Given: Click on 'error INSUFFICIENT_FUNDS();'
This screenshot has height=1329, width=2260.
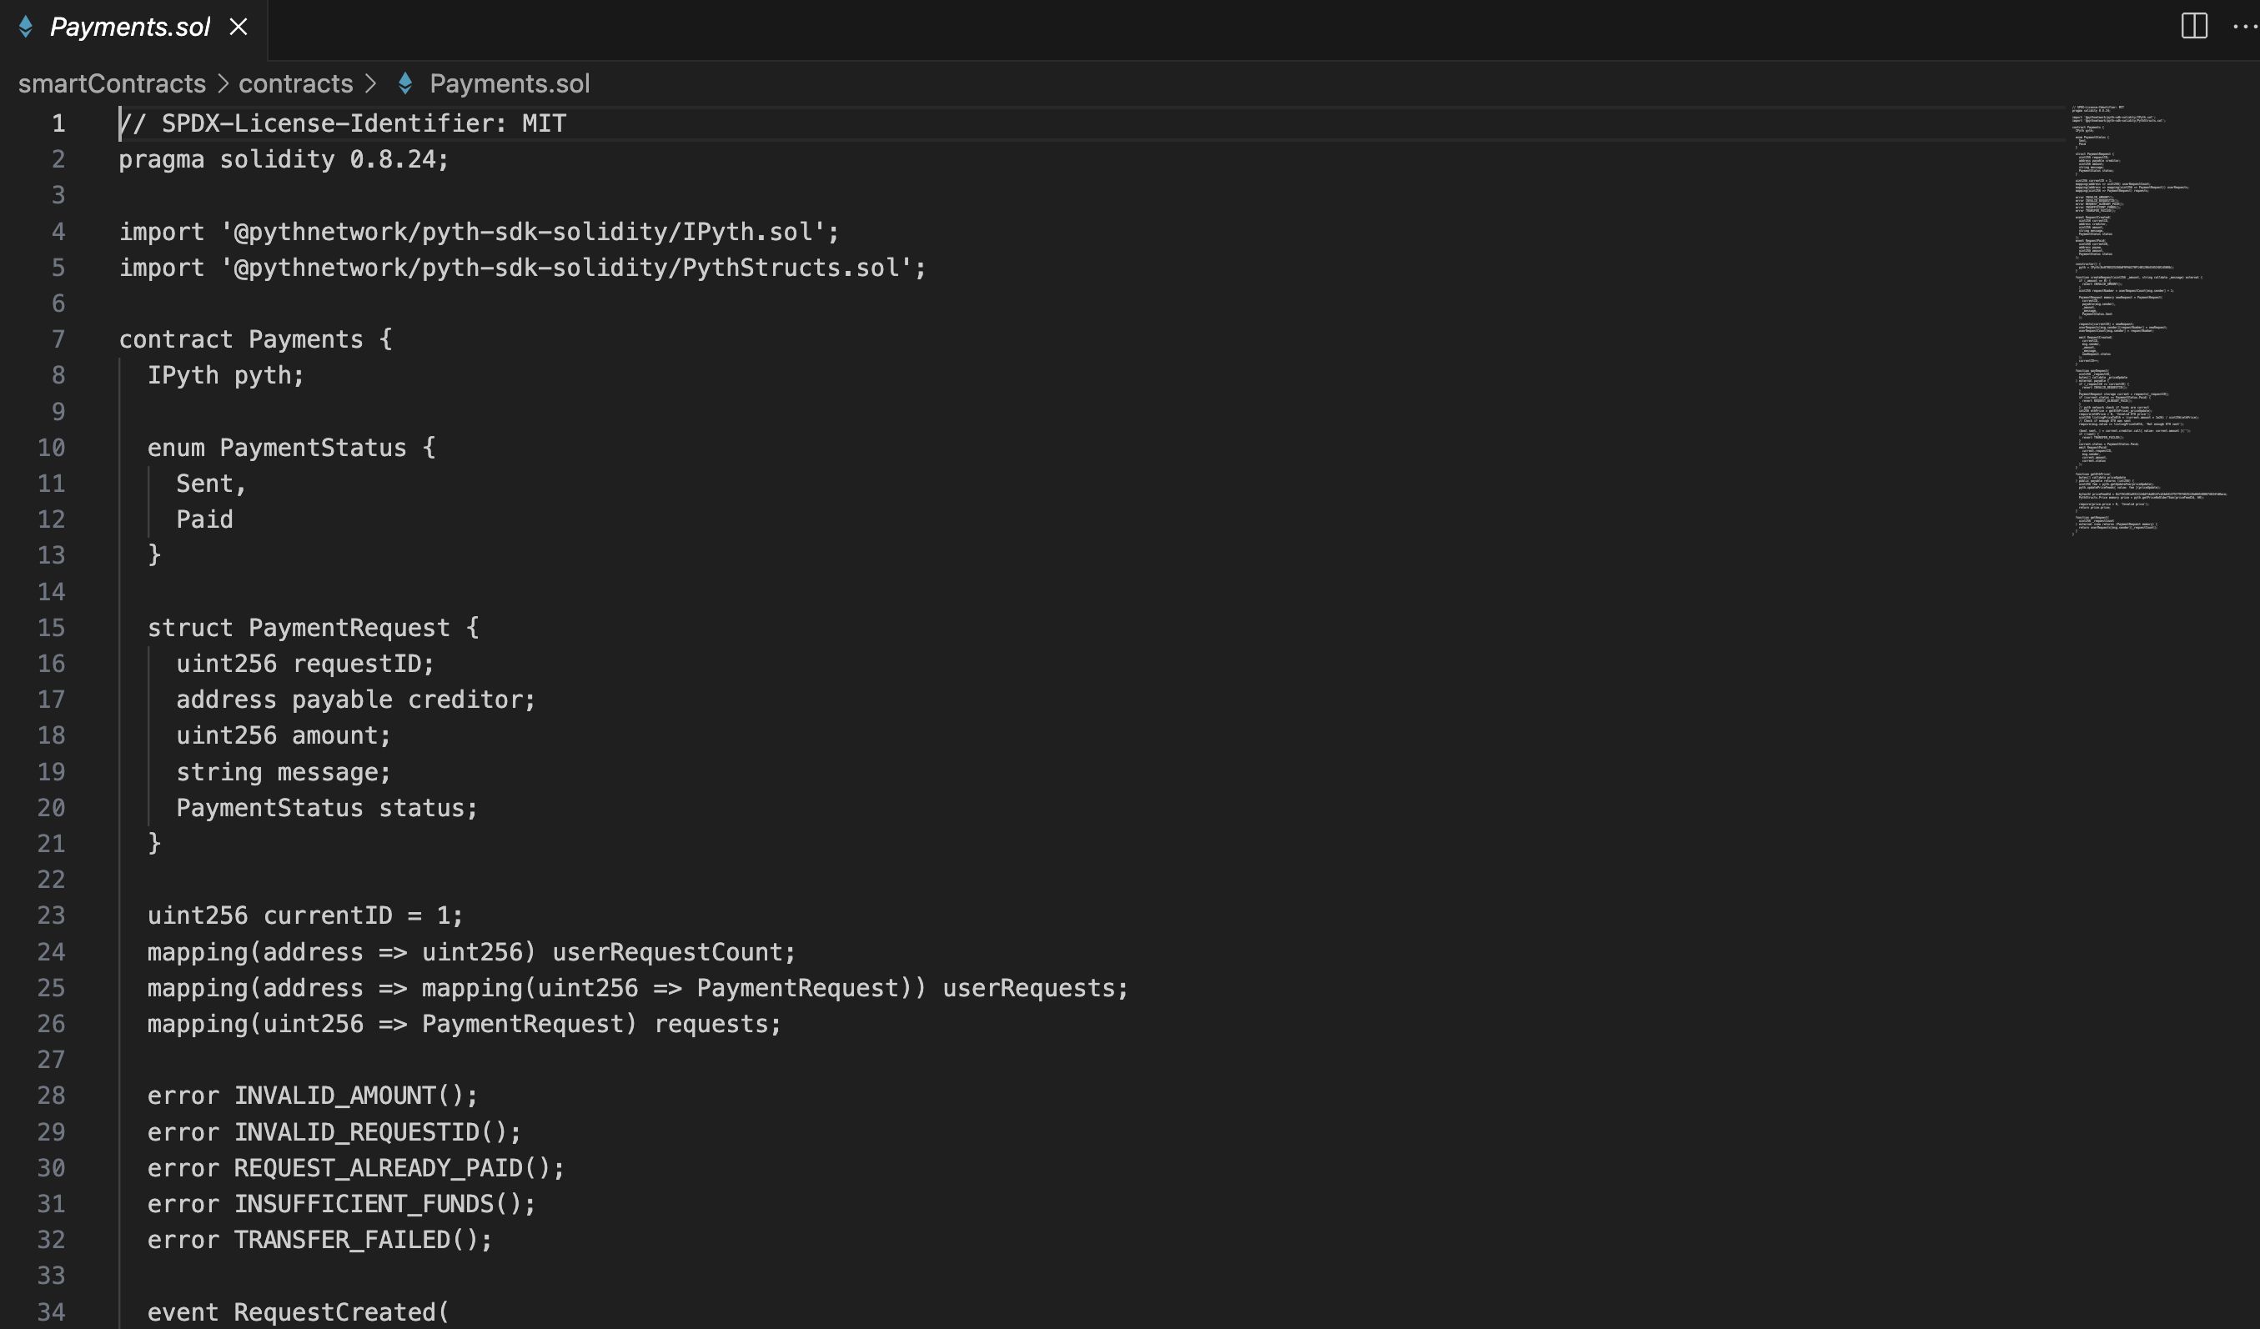Looking at the screenshot, I should 341,1203.
